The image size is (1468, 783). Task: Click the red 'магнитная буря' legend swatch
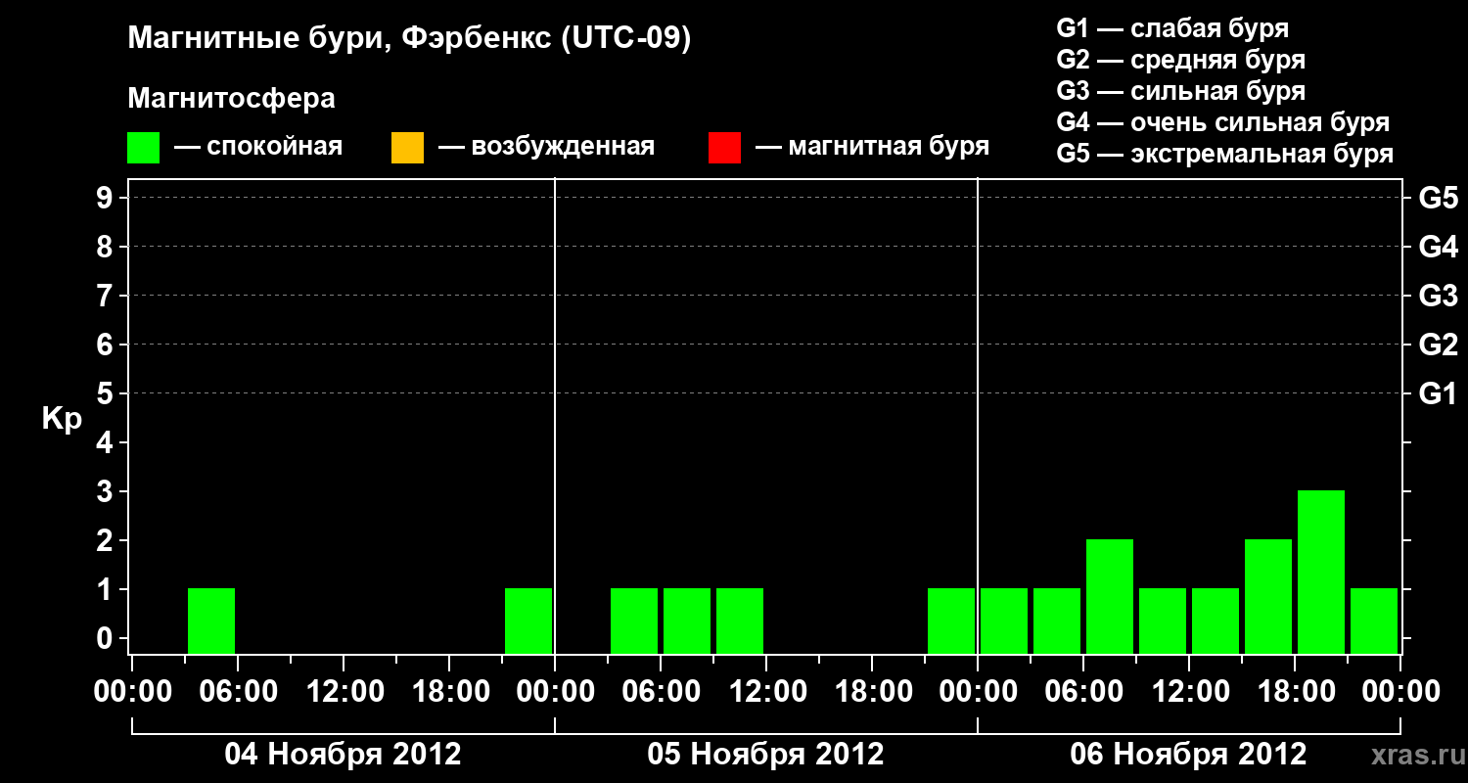click(x=724, y=148)
